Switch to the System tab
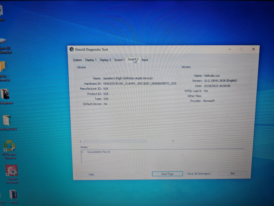The width and height of the screenshot is (274, 206). point(77,60)
